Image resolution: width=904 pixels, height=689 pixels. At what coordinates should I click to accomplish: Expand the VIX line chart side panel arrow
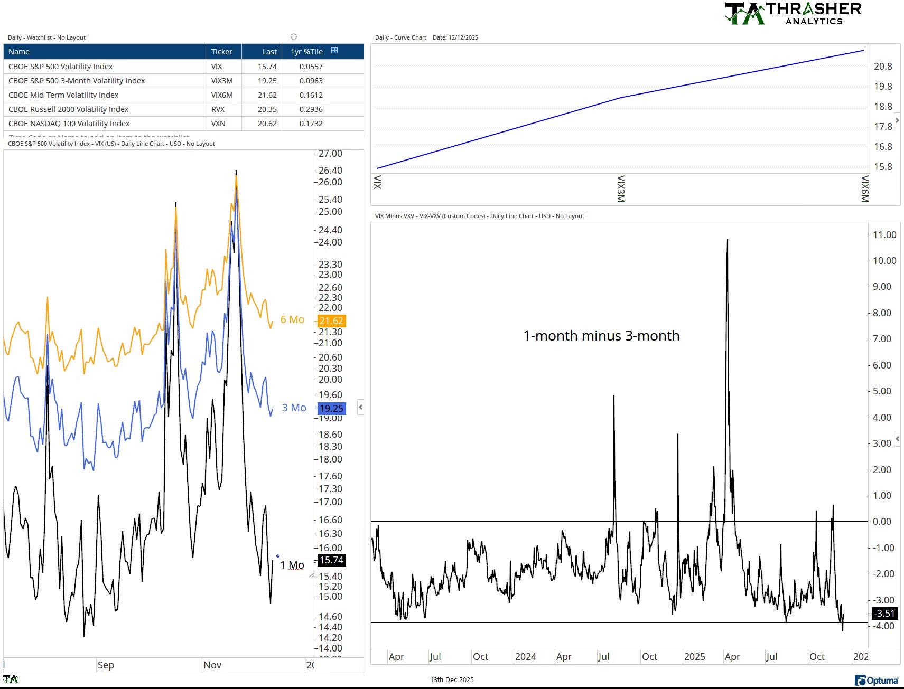[x=360, y=407]
